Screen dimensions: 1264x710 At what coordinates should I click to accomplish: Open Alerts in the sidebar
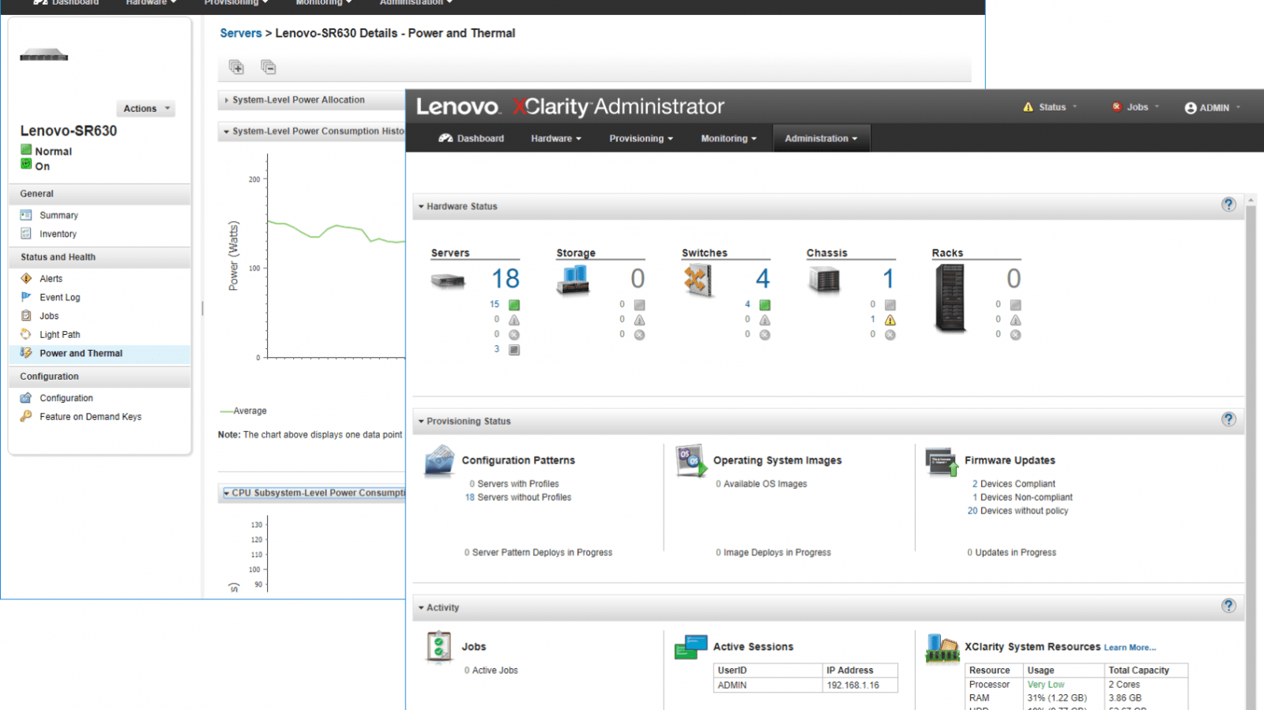pyautogui.click(x=51, y=279)
